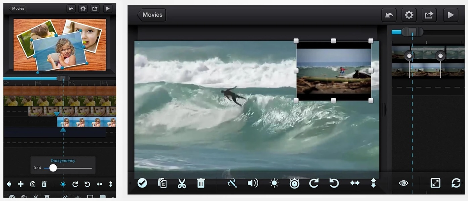Viewport: 468px width, 201px height.
Task: Open the settings gear in tablet view
Action: point(409,15)
